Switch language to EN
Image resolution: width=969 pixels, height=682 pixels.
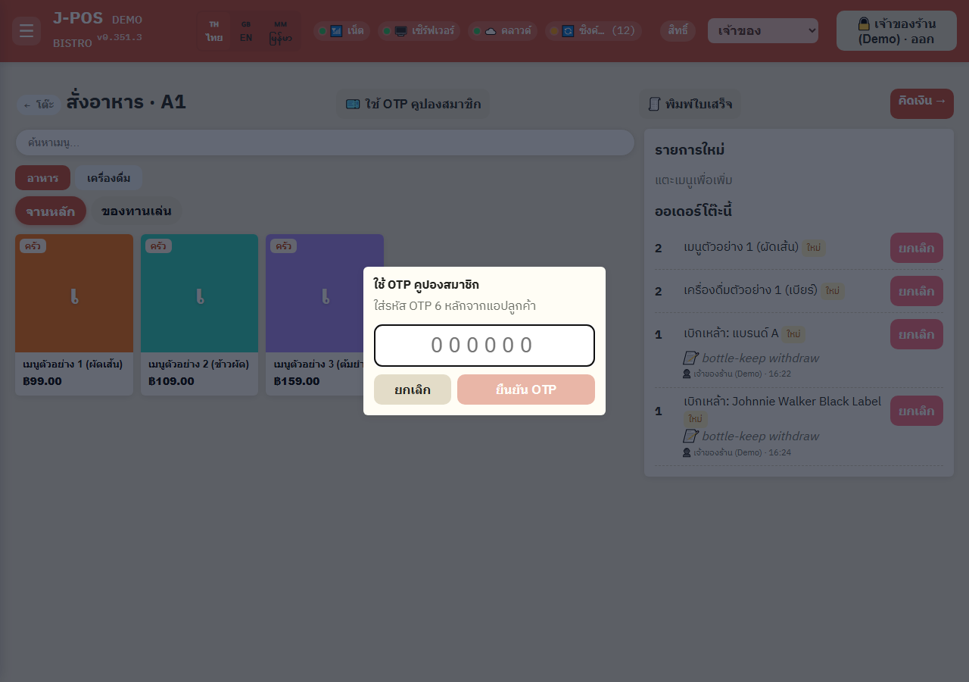[x=246, y=31]
